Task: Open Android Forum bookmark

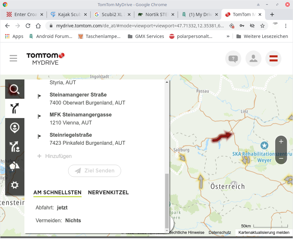Action: pyautogui.click(x=51, y=36)
